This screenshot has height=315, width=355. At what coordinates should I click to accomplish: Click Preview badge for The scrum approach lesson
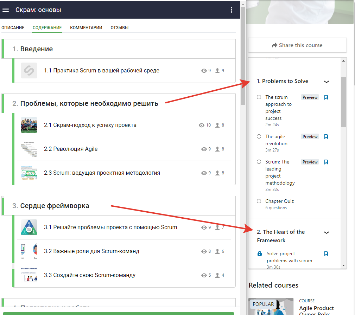coord(310,97)
